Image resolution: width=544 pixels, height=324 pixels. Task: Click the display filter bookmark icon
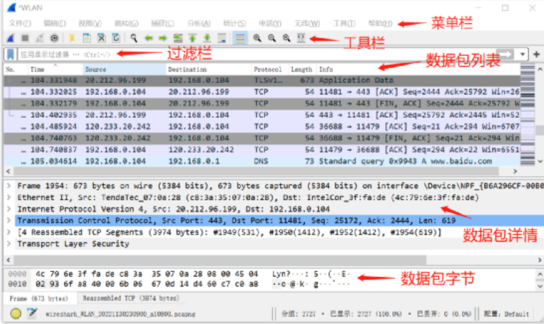[x=10, y=54]
